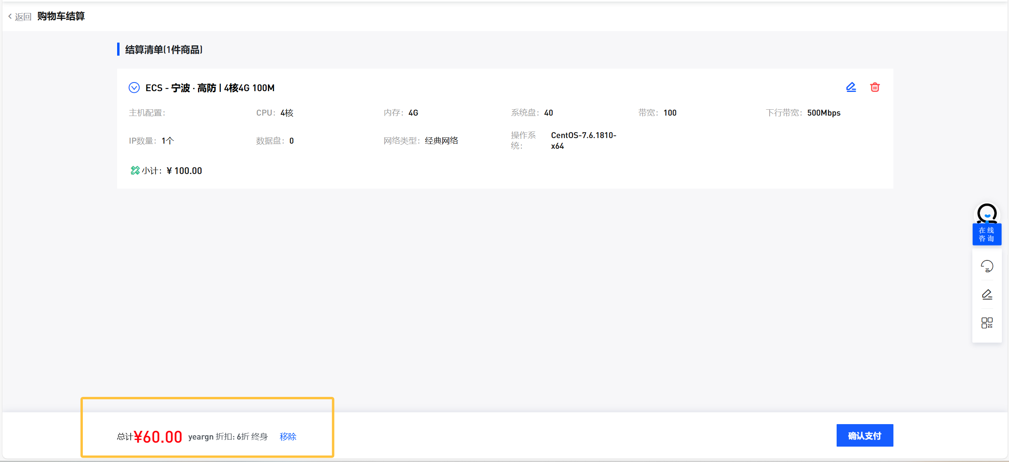Open the feedback pencil icon in sidebar
Viewport: 1009px width, 462px height.
[987, 294]
